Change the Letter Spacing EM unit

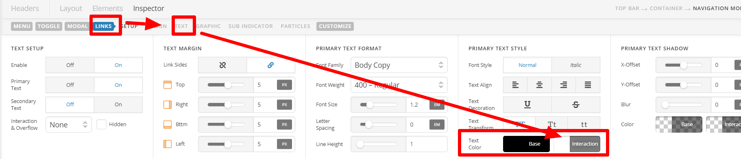pyautogui.click(x=437, y=125)
